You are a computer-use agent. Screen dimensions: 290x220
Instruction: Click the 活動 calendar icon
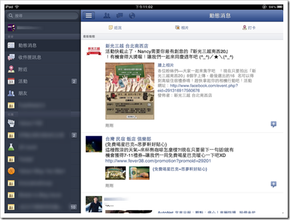[11, 81]
